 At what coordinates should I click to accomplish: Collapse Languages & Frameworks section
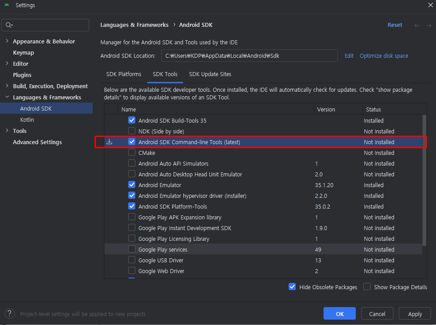coord(7,97)
